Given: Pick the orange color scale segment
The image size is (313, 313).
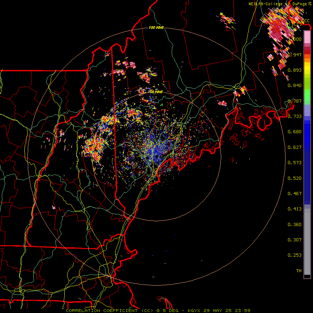Looking at the screenshot, I should tap(307, 60).
